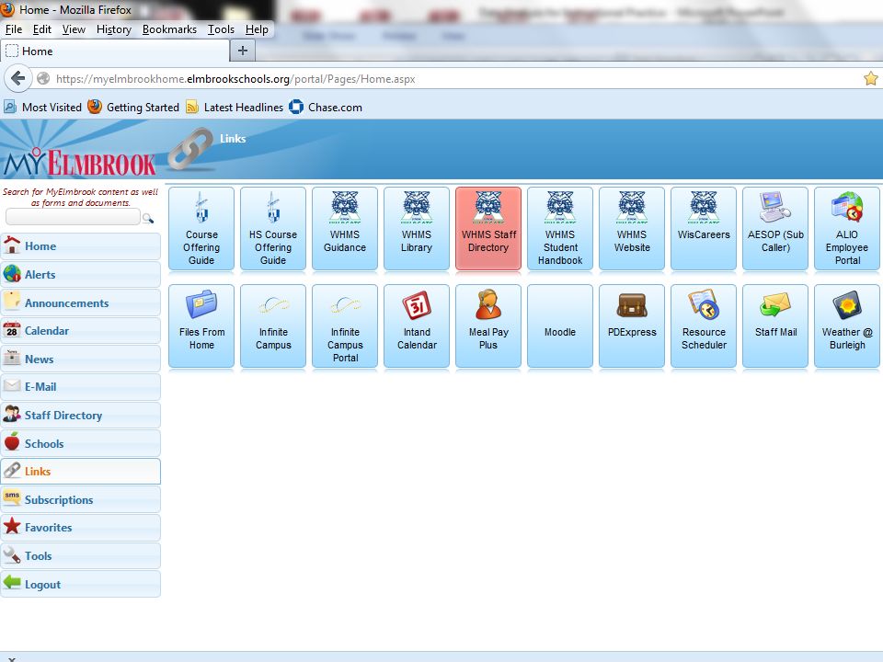
Task: Open Schools in the sidebar
Action: coord(81,443)
